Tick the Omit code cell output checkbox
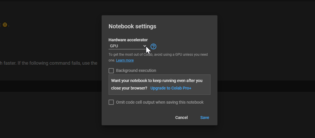Screen dimensions: 315x138 tap(111, 102)
